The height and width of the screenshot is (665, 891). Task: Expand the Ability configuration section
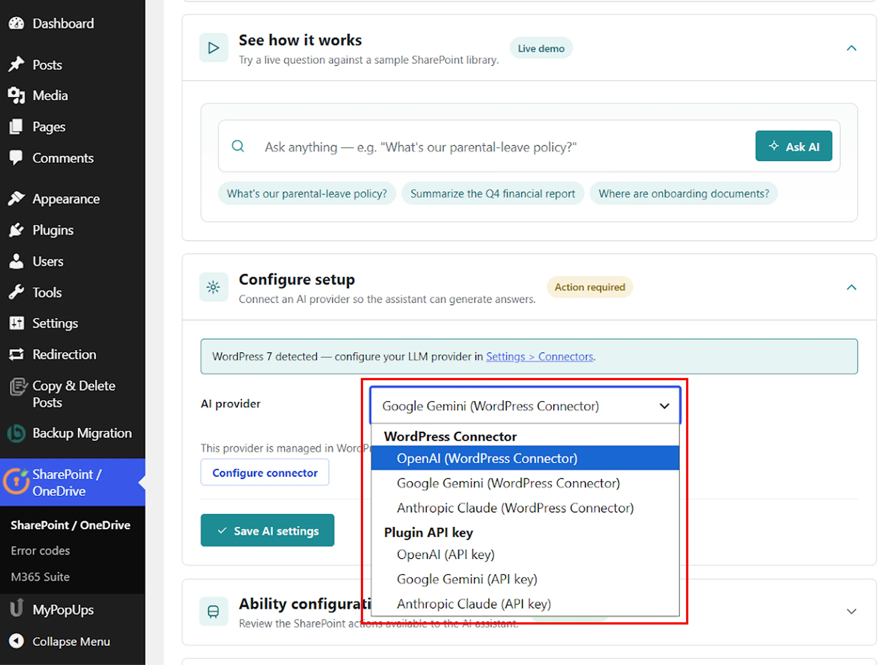click(x=851, y=611)
